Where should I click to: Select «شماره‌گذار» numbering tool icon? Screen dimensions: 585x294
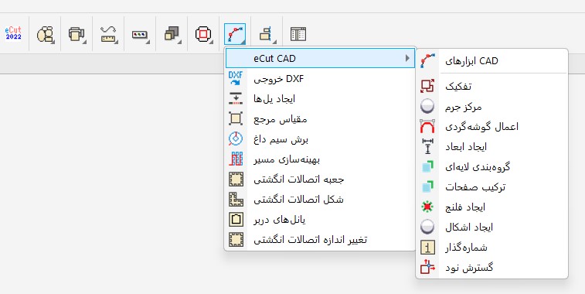click(x=427, y=248)
